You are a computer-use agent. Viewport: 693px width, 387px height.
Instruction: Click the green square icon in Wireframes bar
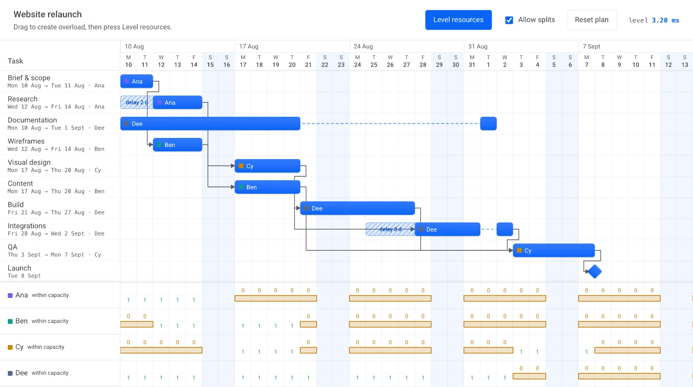tap(160, 145)
